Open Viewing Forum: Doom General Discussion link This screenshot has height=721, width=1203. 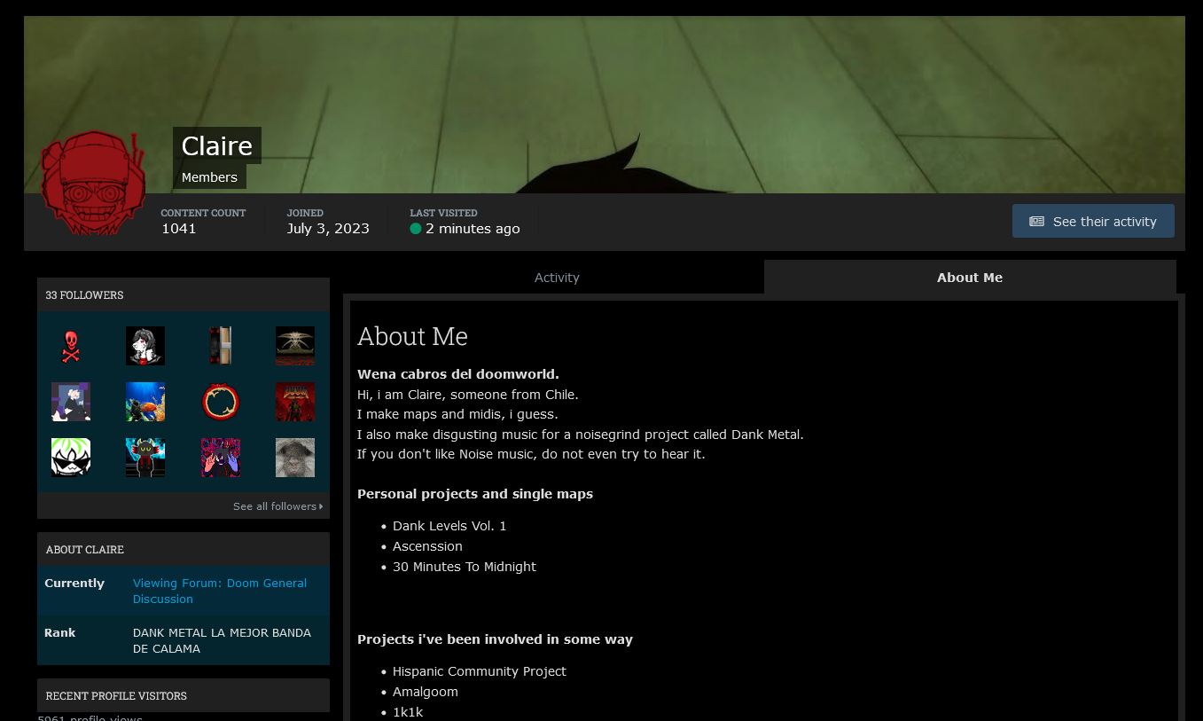click(x=220, y=591)
